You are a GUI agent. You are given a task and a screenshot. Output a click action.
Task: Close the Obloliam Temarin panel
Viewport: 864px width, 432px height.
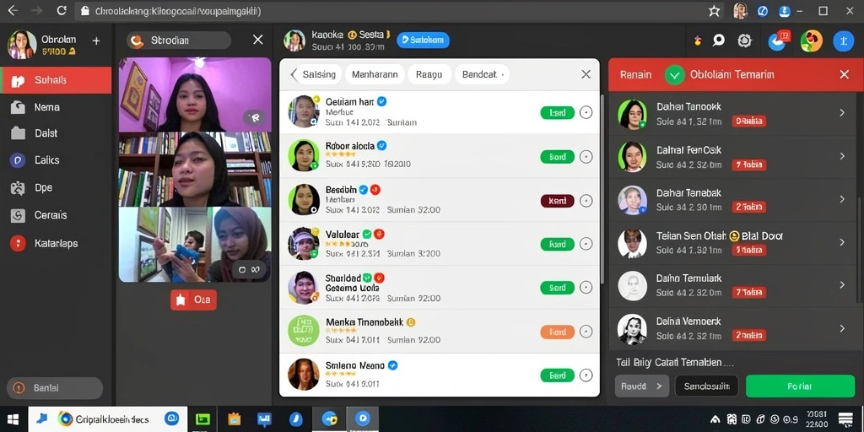pos(844,74)
